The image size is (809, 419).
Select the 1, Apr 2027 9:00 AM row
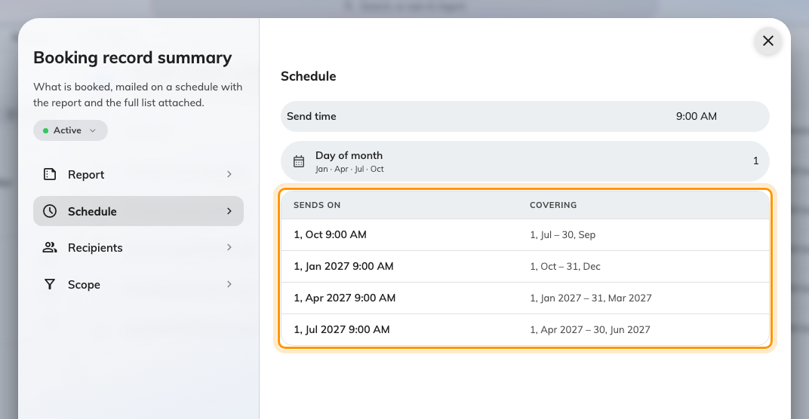pos(524,298)
